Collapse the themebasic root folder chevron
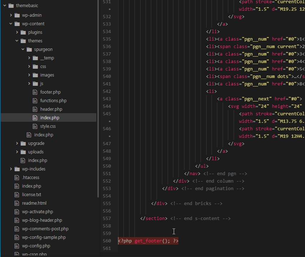Viewport: 305px width, 257px height. pos(5,6)
